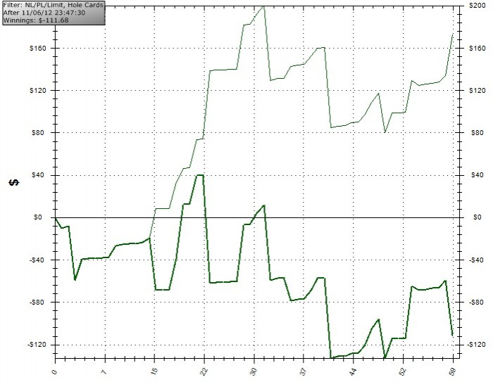
Task: Click the left axis label $160
Action: coord(38,48)
